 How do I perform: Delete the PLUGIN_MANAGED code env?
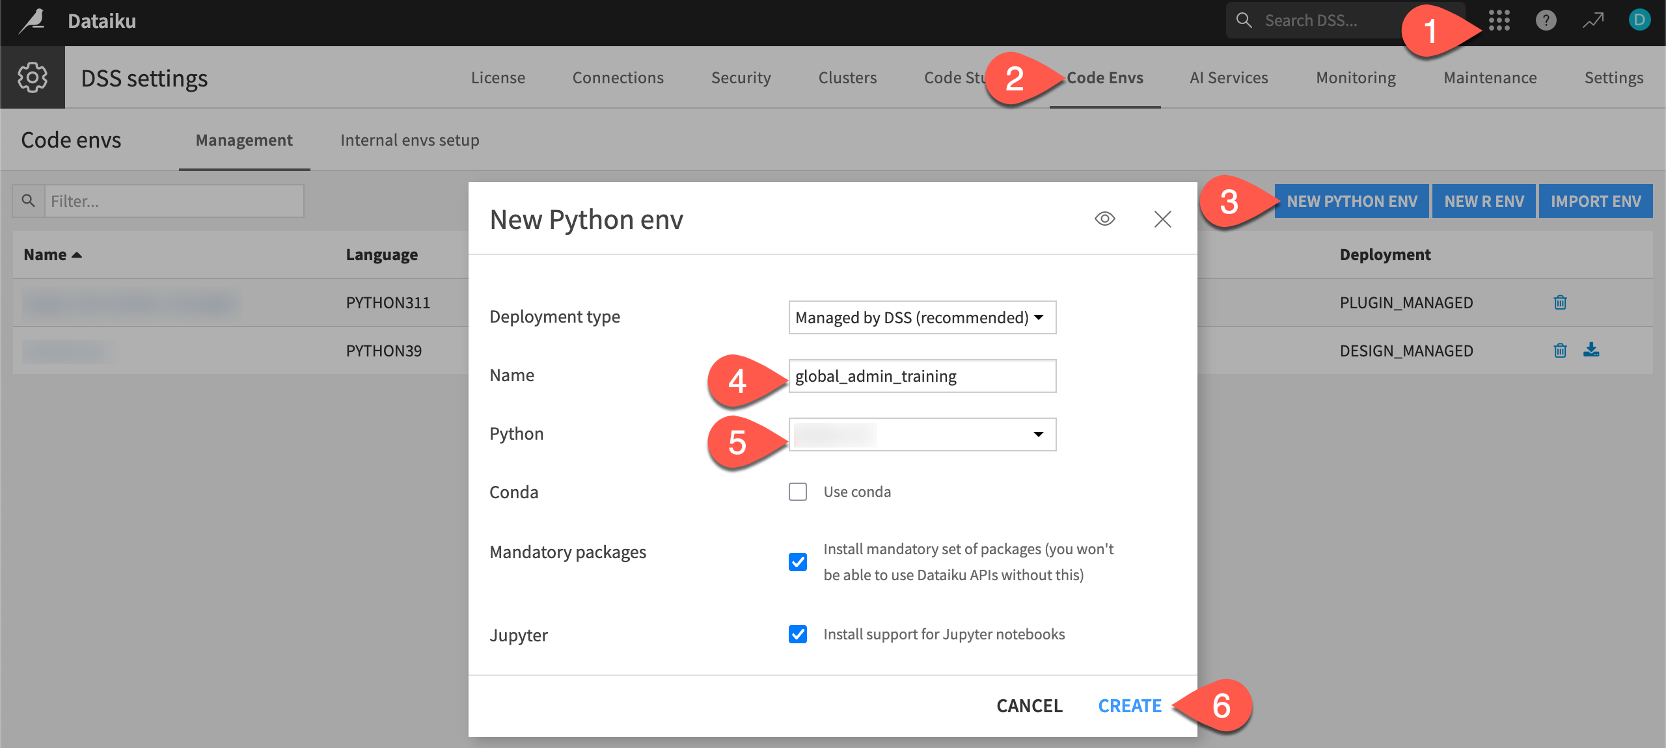point(1560,302)
